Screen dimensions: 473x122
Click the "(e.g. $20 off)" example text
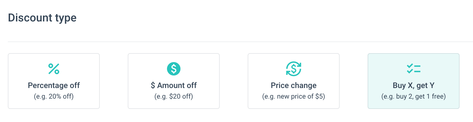174,96
